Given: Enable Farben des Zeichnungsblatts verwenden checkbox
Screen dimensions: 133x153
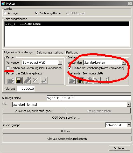Looking at the screenshot, I should point(8,68).
